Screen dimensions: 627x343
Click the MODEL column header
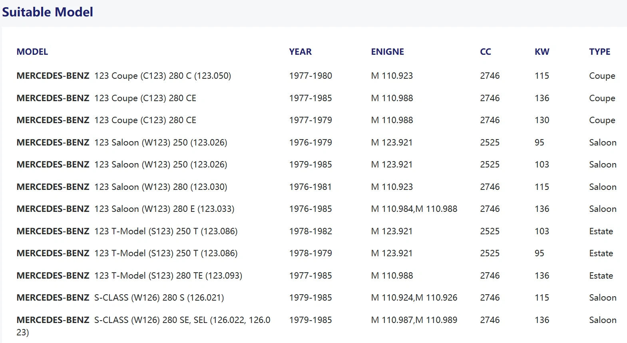tap(32, 52)
